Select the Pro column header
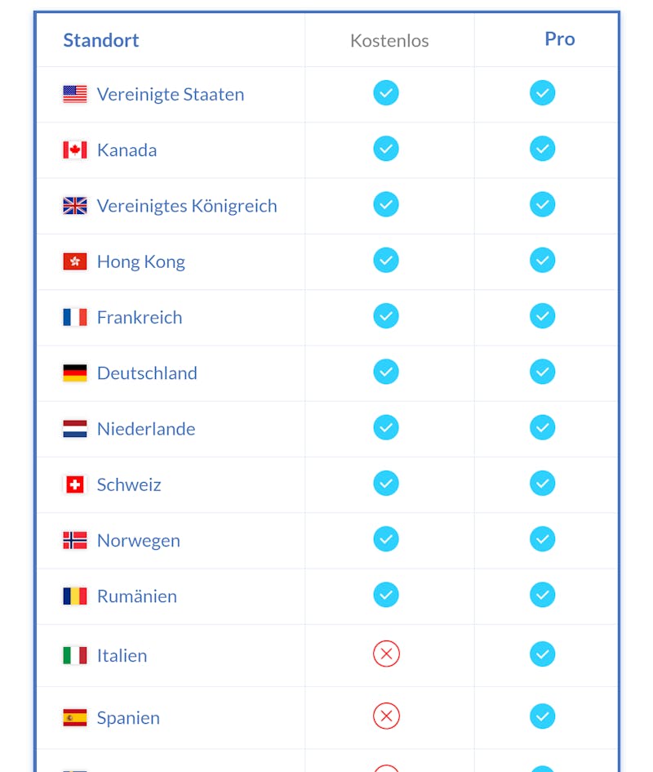 click(x=559, y=39)
